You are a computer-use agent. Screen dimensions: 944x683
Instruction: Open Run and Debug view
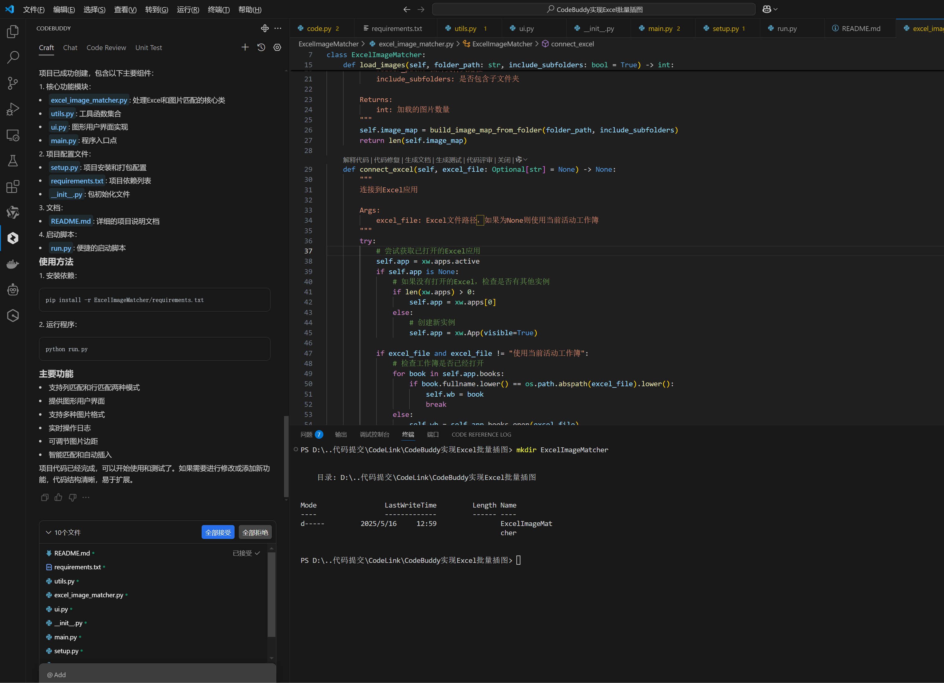point(13,109)
